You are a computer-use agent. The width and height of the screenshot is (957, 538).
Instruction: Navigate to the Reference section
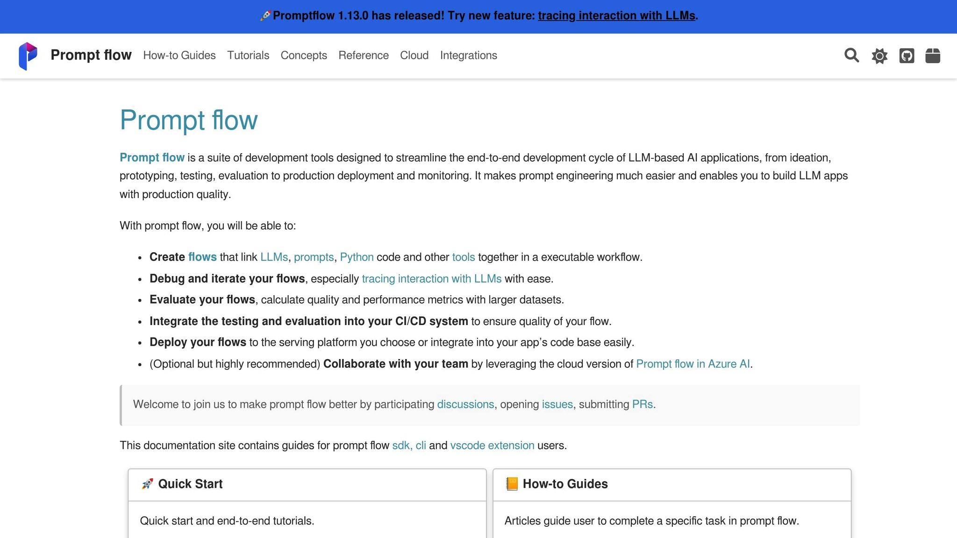point(364,56)
